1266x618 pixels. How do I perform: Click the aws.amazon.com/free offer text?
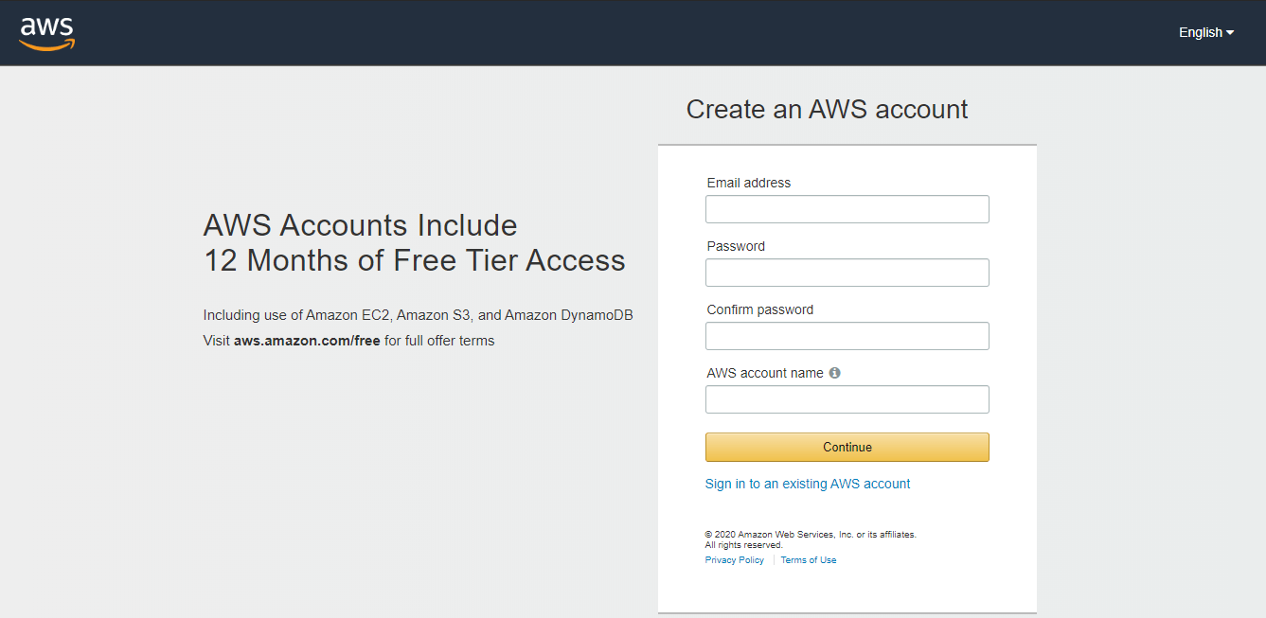pyautogui.click(x=307, y=341)
